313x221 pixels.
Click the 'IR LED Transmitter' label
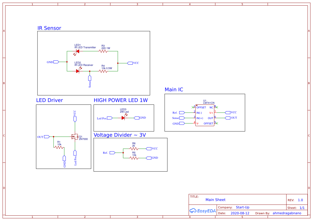pos(85,47)
